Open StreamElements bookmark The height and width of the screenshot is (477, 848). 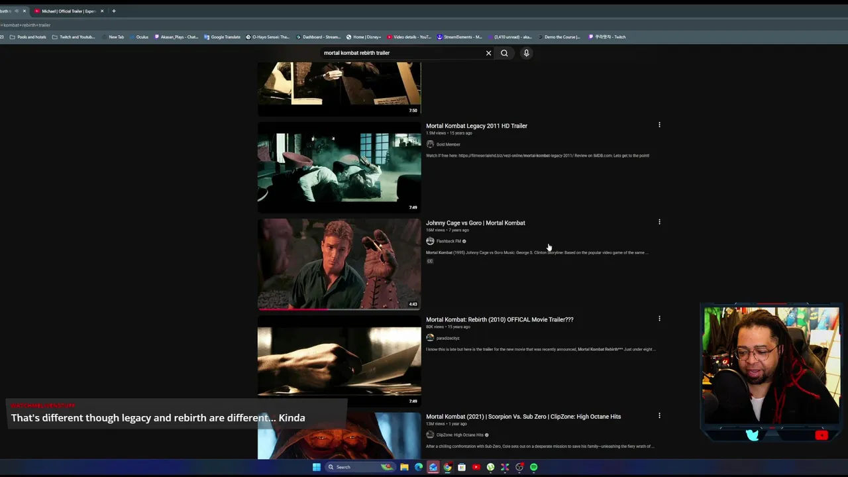click(x=459, y=37)
